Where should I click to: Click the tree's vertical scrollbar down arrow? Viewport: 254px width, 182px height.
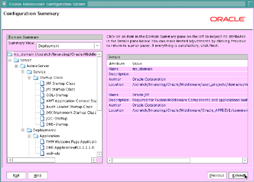(x=99, y=154)
